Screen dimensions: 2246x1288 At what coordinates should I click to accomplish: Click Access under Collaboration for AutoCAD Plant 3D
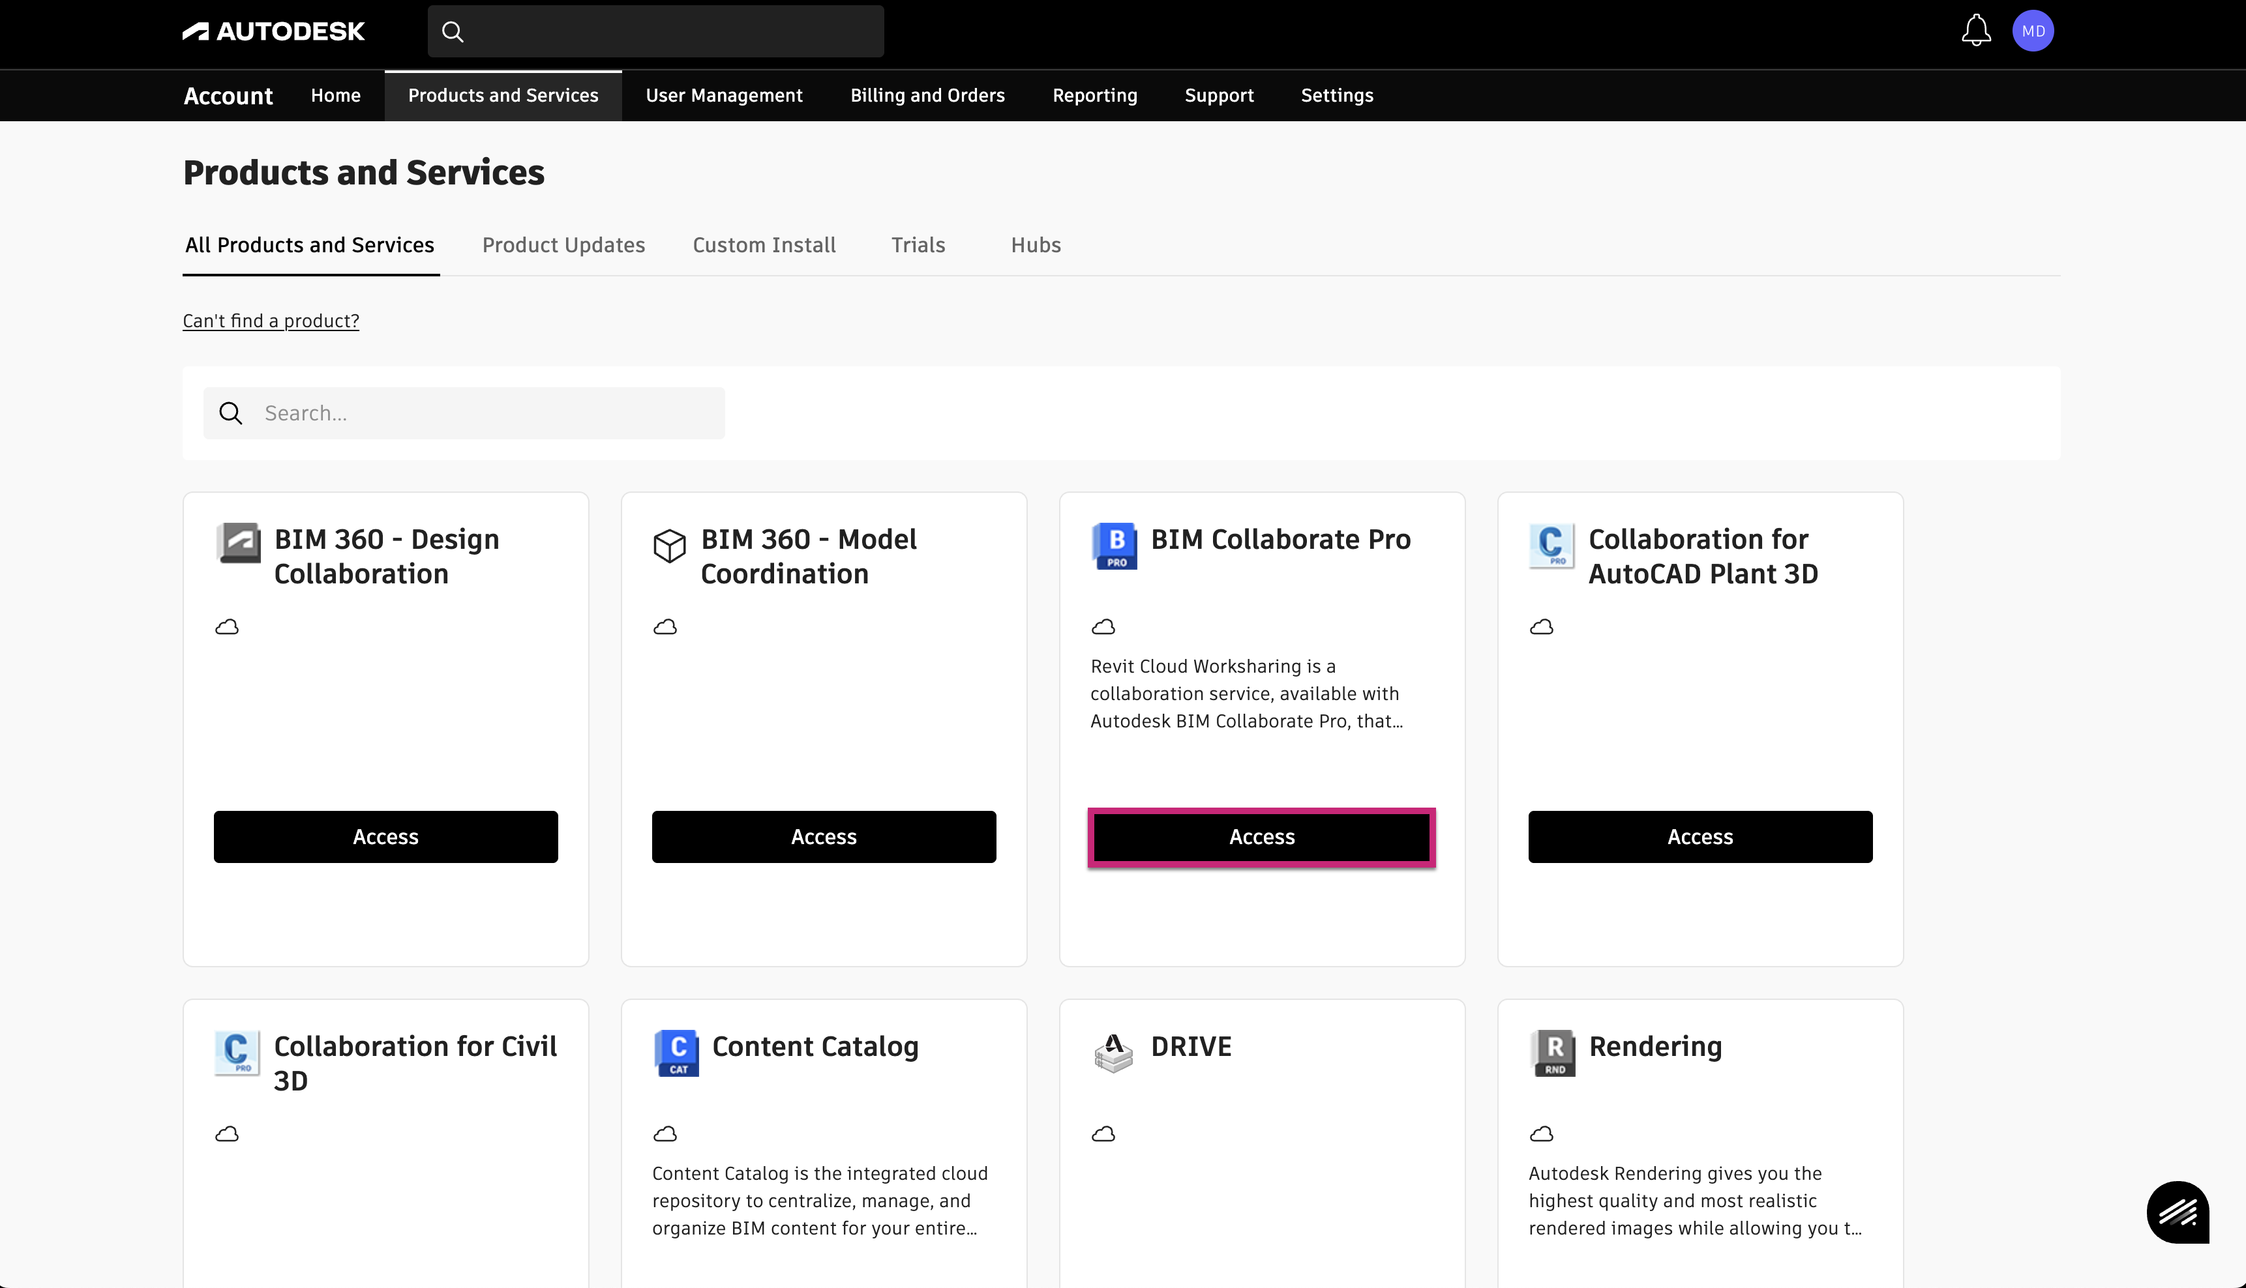[x=1699, y=837]
